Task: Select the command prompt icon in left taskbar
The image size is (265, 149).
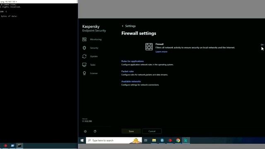Action: coord(19,146)
